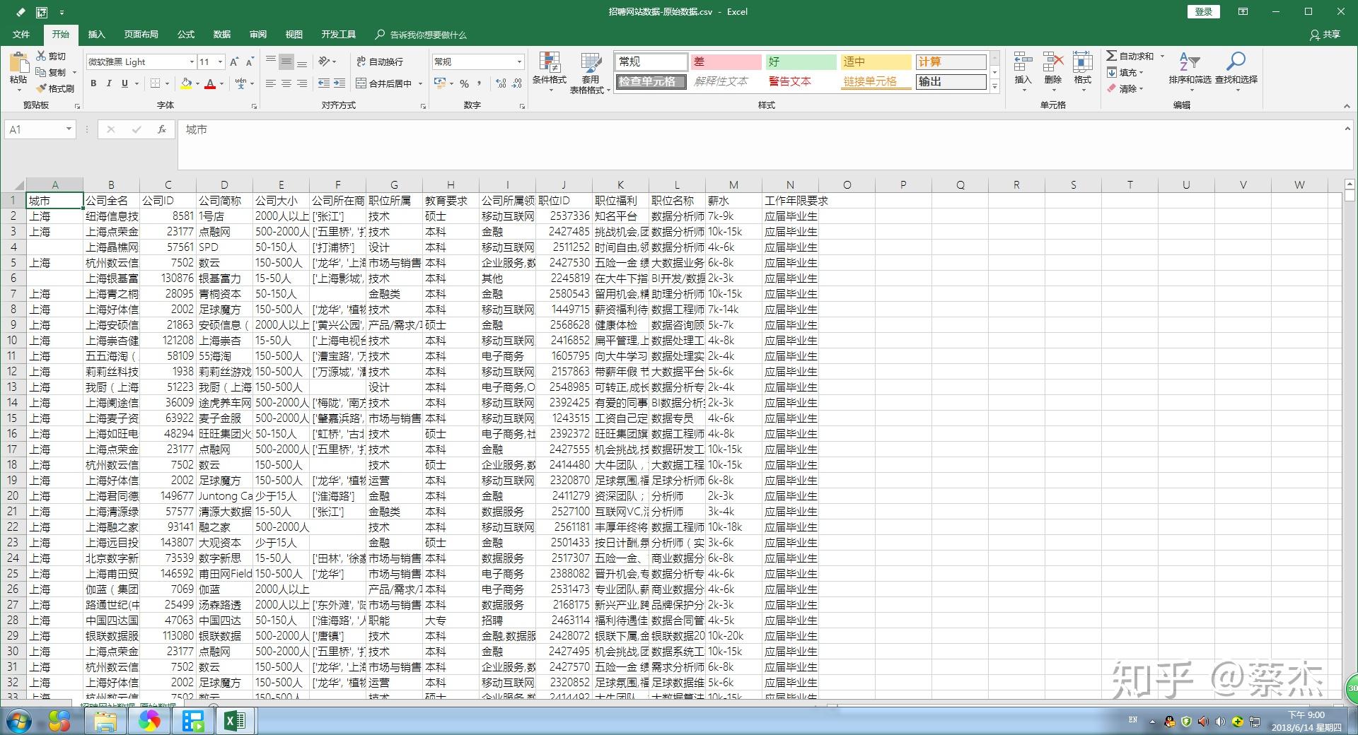This screenshot has width=1358, height=735.
Task: Open the font name dropdown
Action: point(191,61)
